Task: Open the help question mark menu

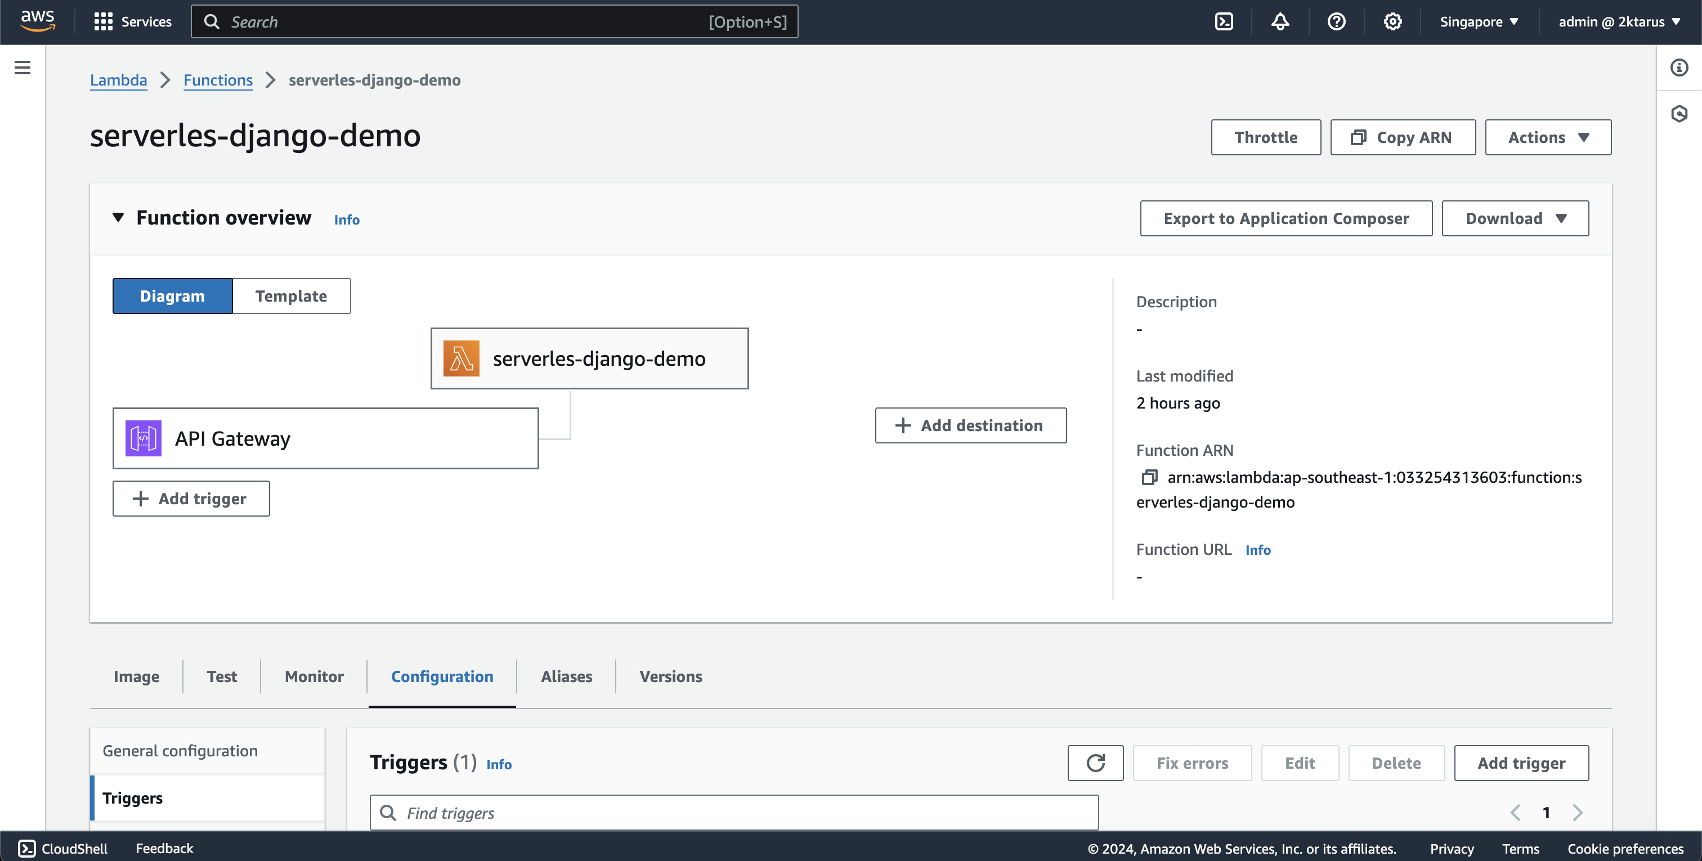Action: [x=1336, y=22]
